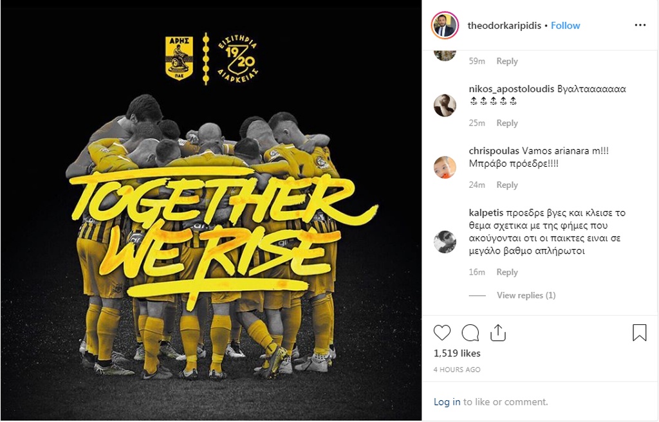Reply to chrispoulas comment
Screen dimensions: 659x422
click(x=507, y=185)
